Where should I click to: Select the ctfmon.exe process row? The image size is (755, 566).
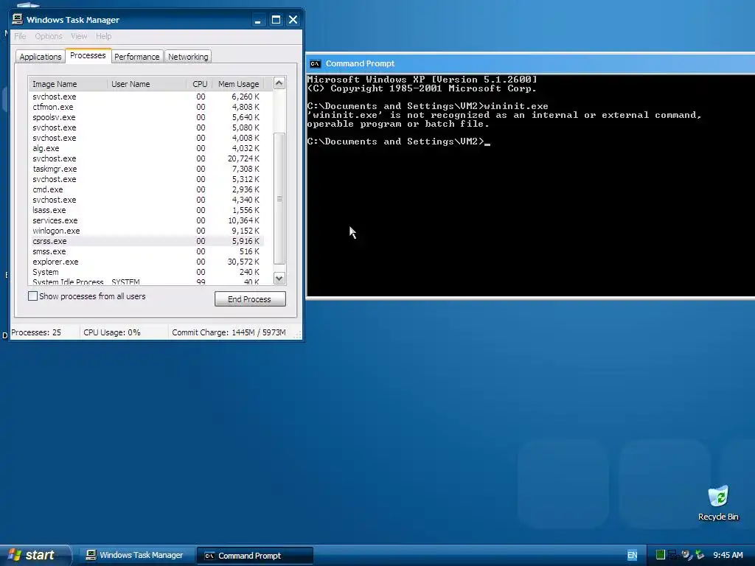[x=147, y=107]
